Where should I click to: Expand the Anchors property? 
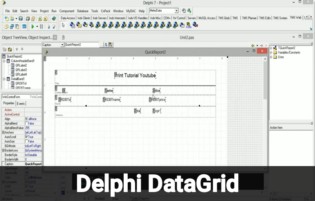pos(3,132)
